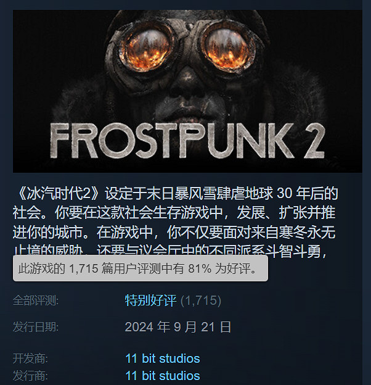Screen dimensions: 371x385
Task: Click the grey review percentage tooltip box
Action: pyautogui.click(x=141, y=268)
